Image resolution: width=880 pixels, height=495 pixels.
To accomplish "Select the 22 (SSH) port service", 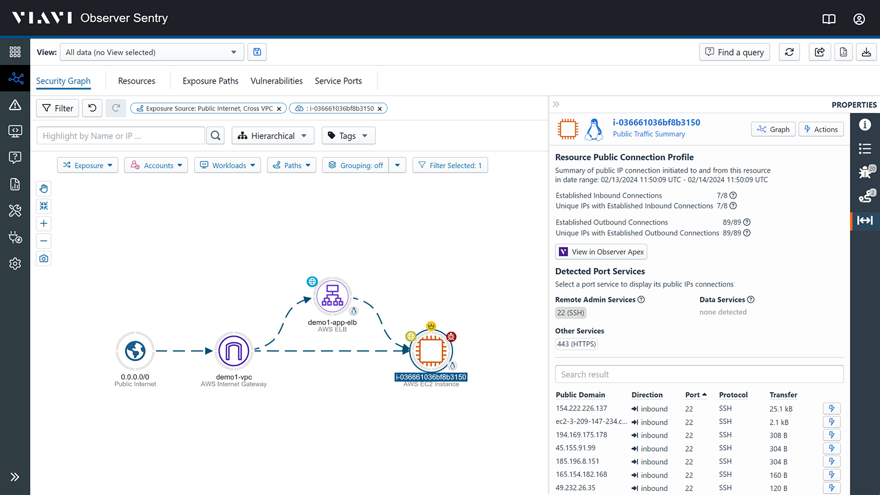I will [x=570, y=312].
